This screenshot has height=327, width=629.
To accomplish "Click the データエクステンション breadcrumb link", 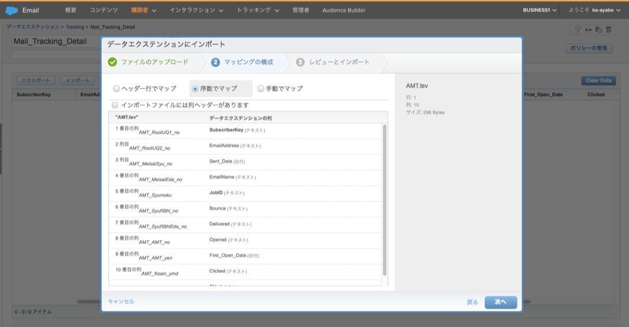I will pyautogui.click(x=33, y=27).
